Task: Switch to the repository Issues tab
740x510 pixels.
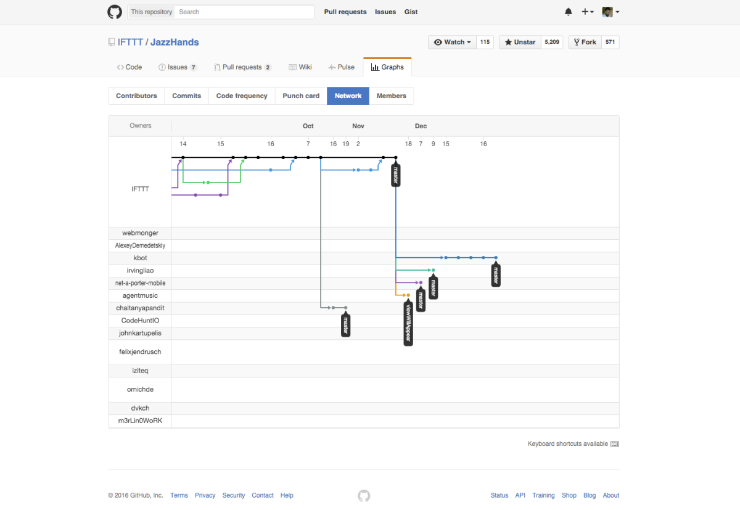Action: coord(178,67)
